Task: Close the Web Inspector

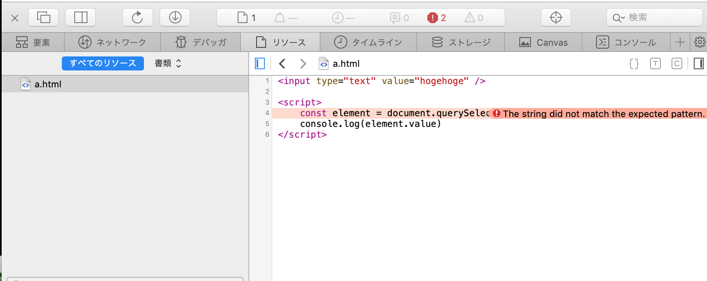Action: [15, 18]
